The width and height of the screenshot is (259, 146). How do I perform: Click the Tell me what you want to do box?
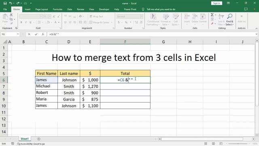click(x=161, y=9)
